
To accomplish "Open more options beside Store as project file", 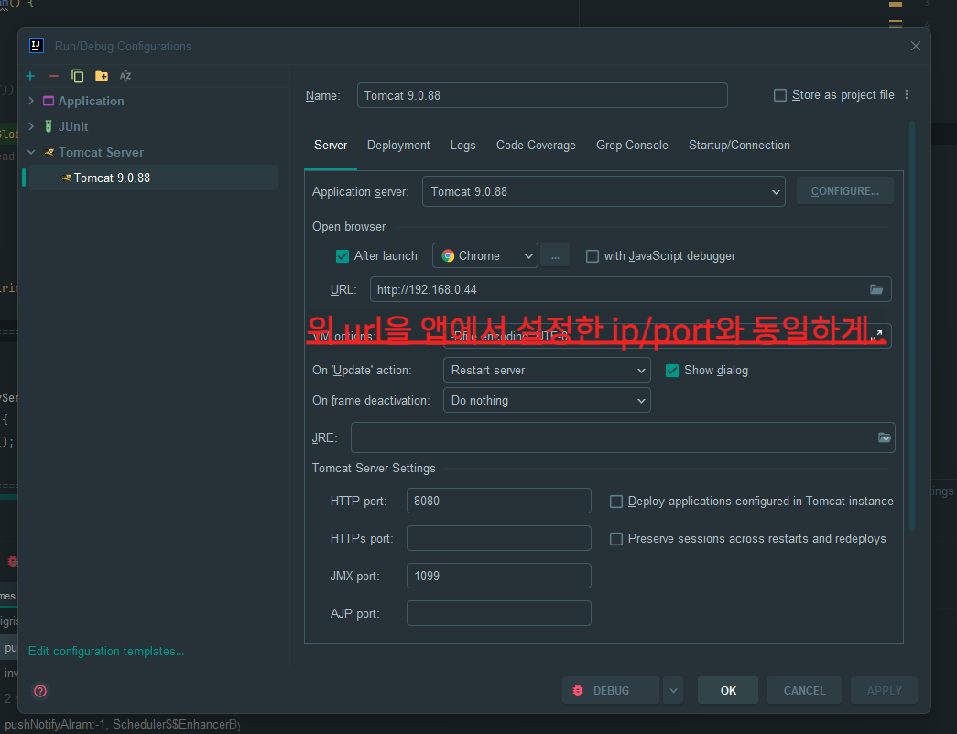I will tap(907, 94).
